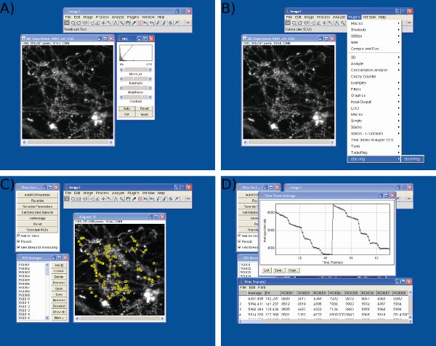Select the Wand tool in panel C
This screenshot has height=346, width=436.
(x=110, y=199)
